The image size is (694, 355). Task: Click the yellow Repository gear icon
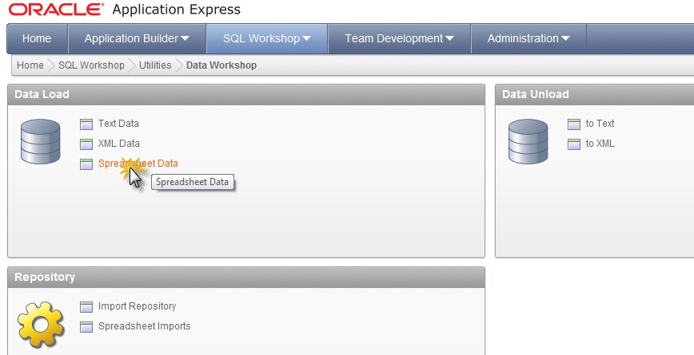point(41,325)
